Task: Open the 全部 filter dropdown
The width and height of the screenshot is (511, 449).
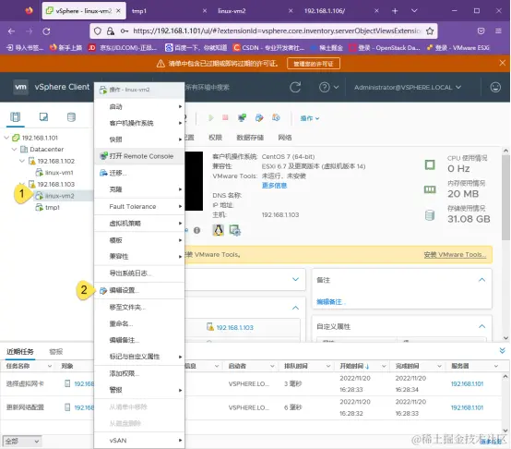Action: click(x=22, y=442)
